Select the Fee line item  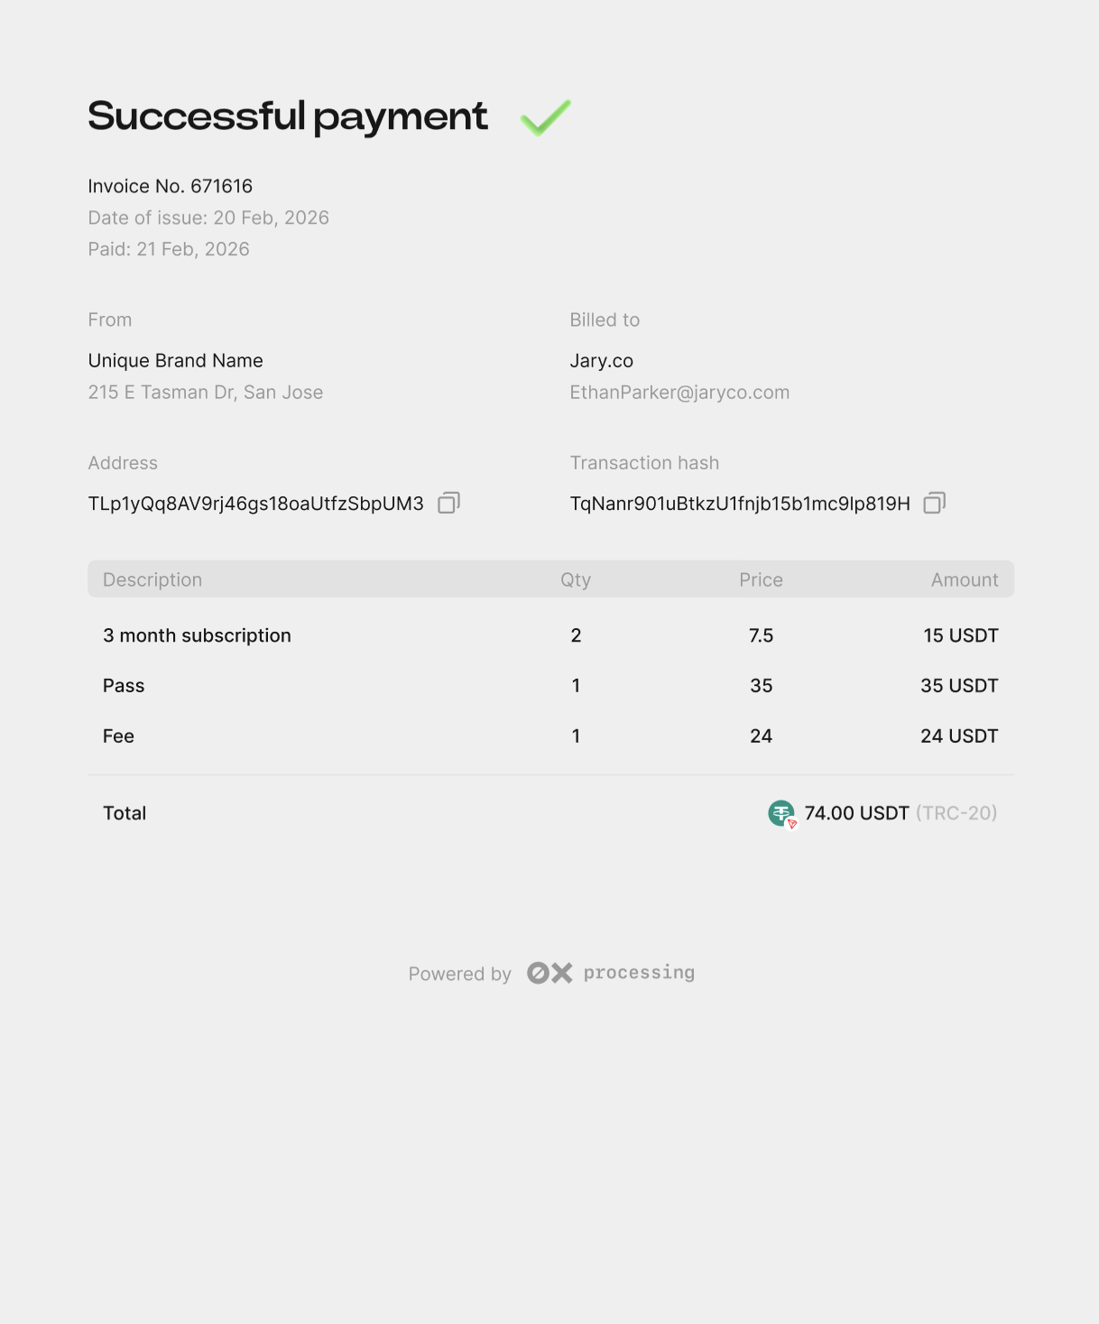point(118,736)
